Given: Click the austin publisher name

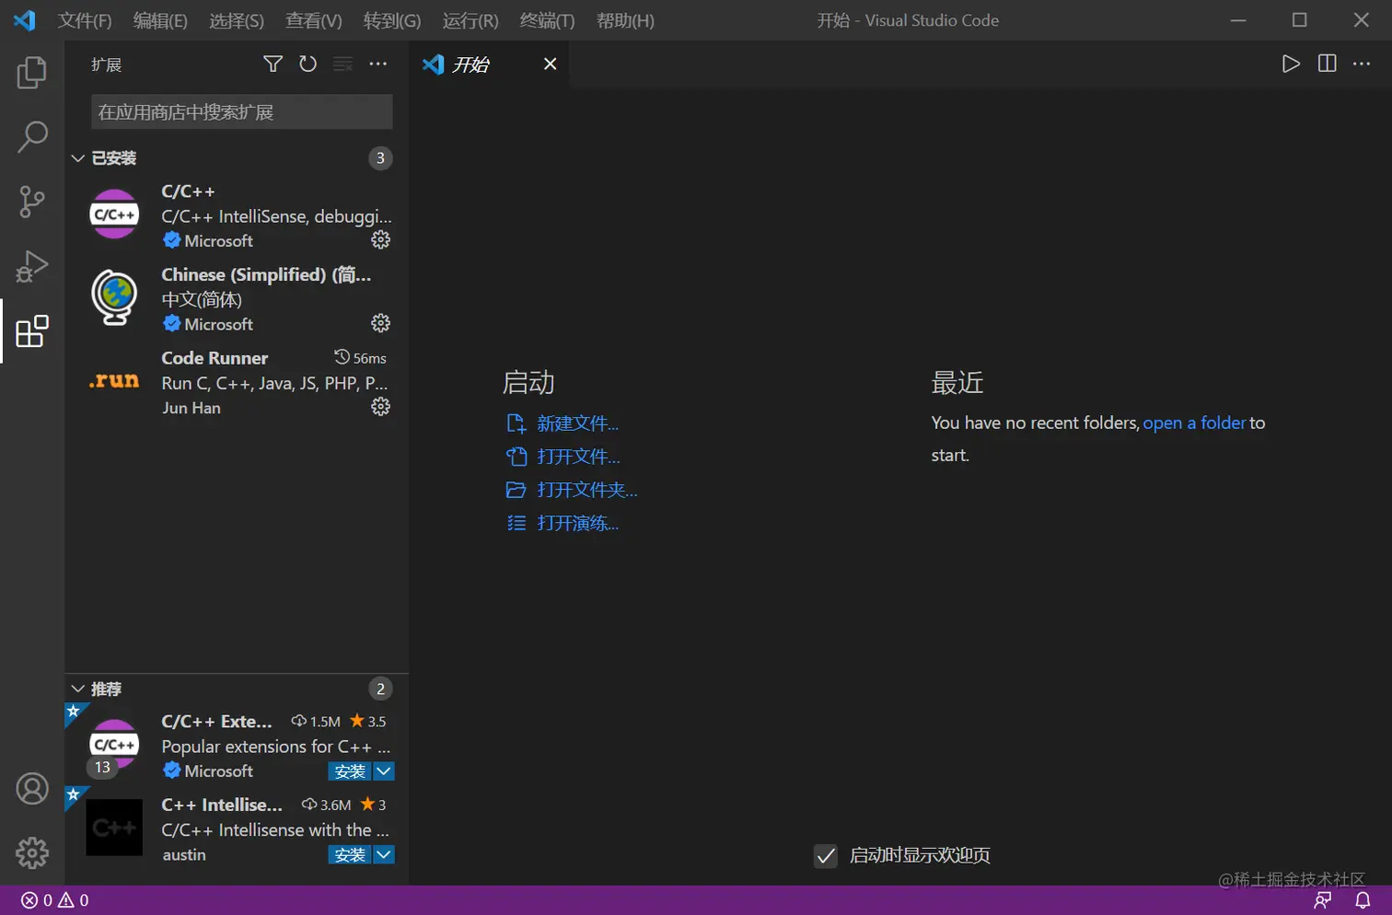Looking at the screenshot, I should point(184,855).
